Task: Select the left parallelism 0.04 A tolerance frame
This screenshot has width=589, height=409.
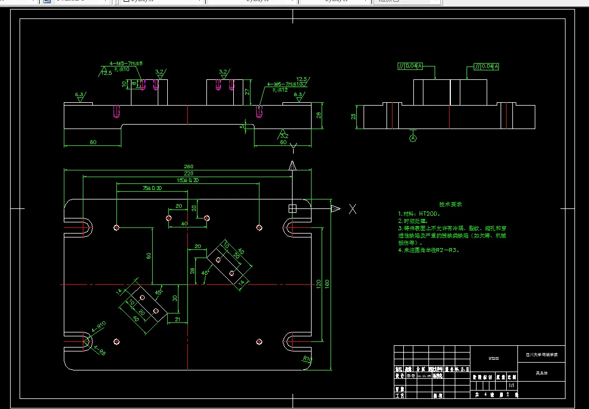Action: [x=410, y=66]
